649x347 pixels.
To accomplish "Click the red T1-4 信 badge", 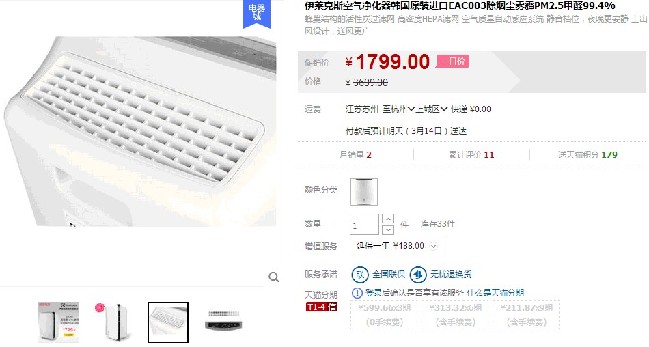I will 322,307.
